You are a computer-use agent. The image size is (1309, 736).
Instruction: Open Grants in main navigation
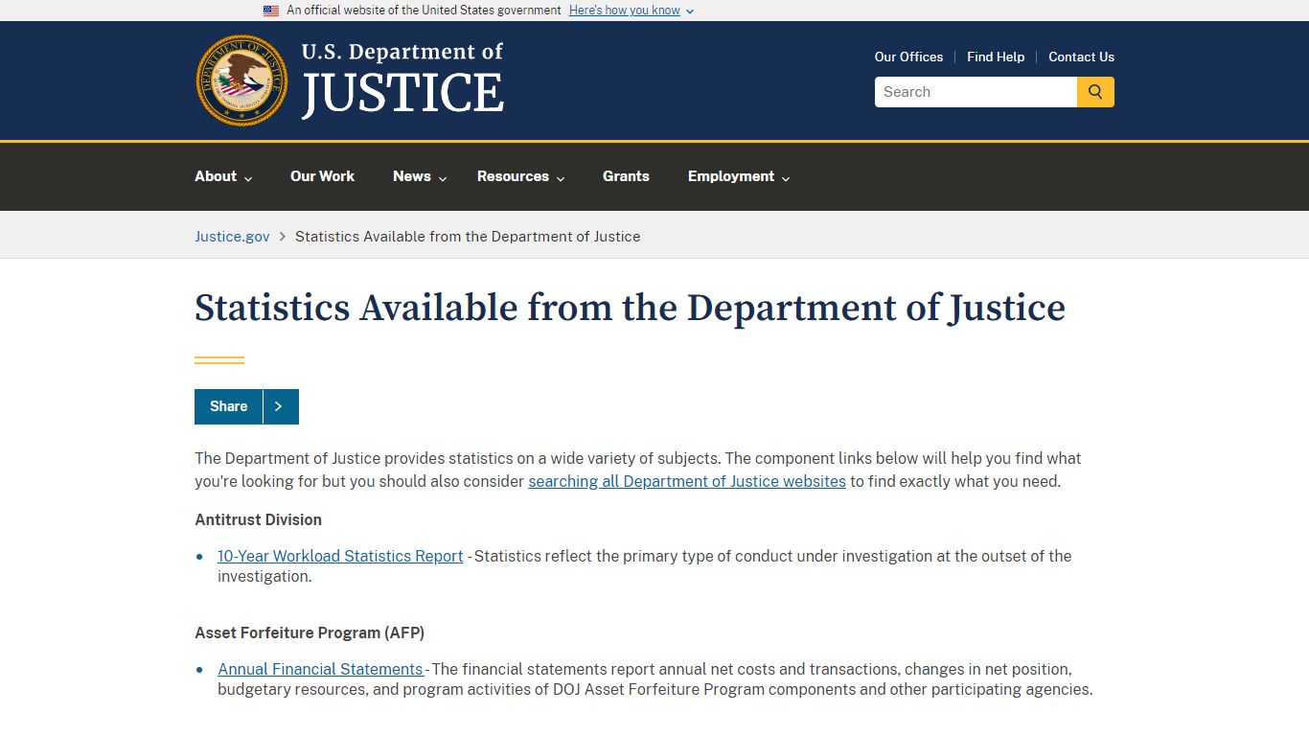(626, 176)
